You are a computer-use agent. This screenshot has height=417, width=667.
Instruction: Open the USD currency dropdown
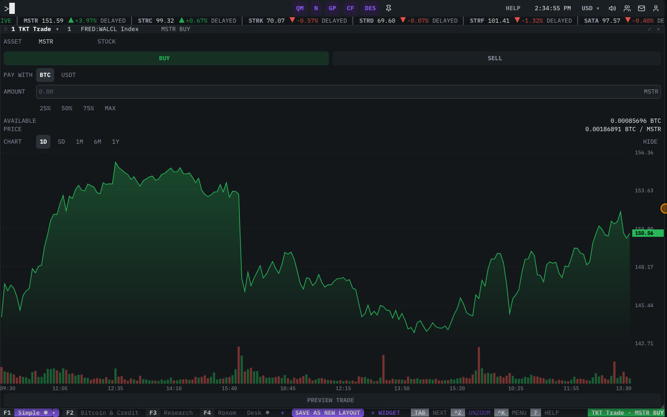tap(591, 8)
